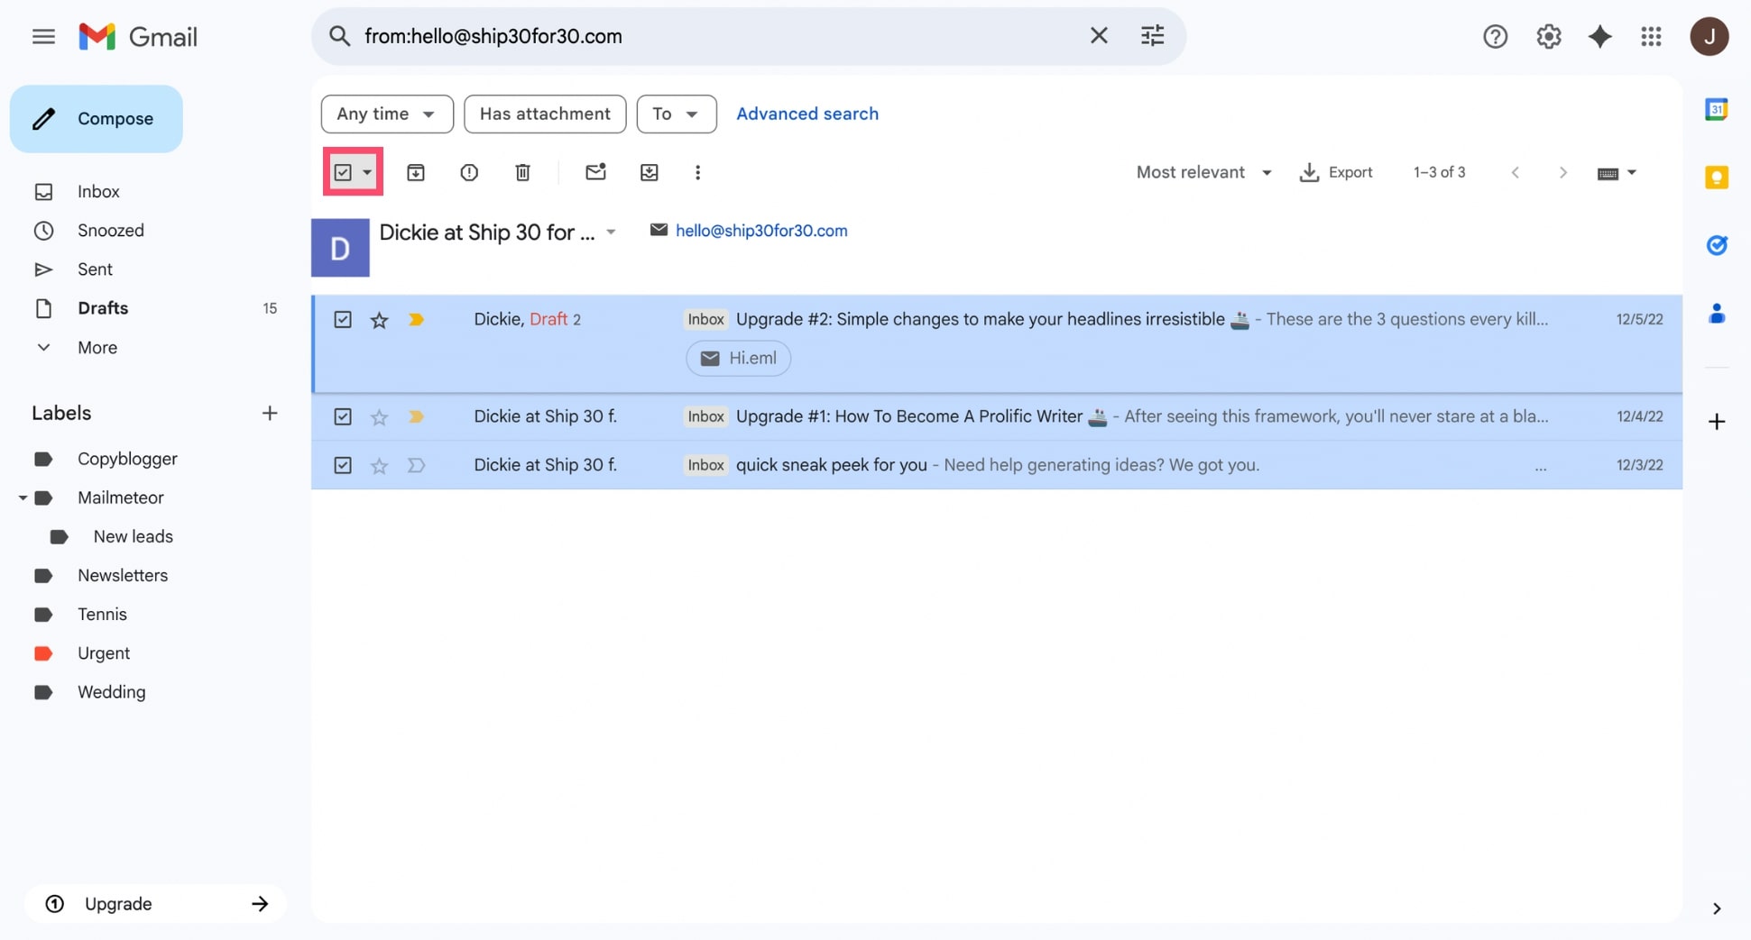The height and width of the screenshot is (940, 1751).
Task: Click the Compose button
Action: click(97, 119)
